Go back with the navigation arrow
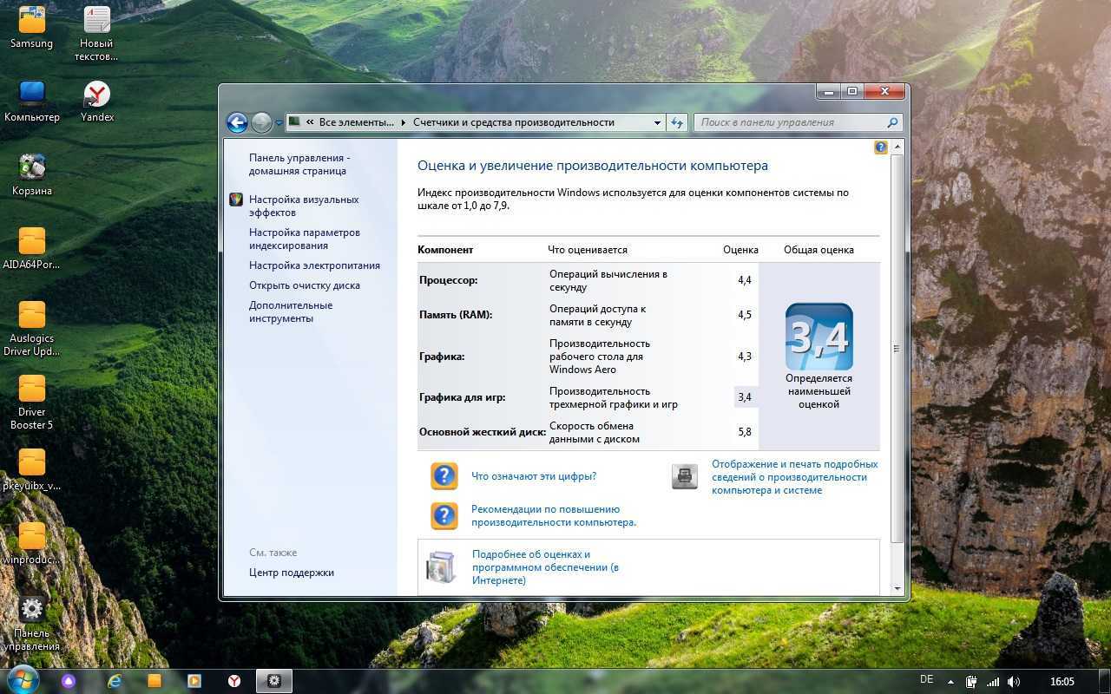The width and height of the screenshot is (1111, 694). coord(237,122)
